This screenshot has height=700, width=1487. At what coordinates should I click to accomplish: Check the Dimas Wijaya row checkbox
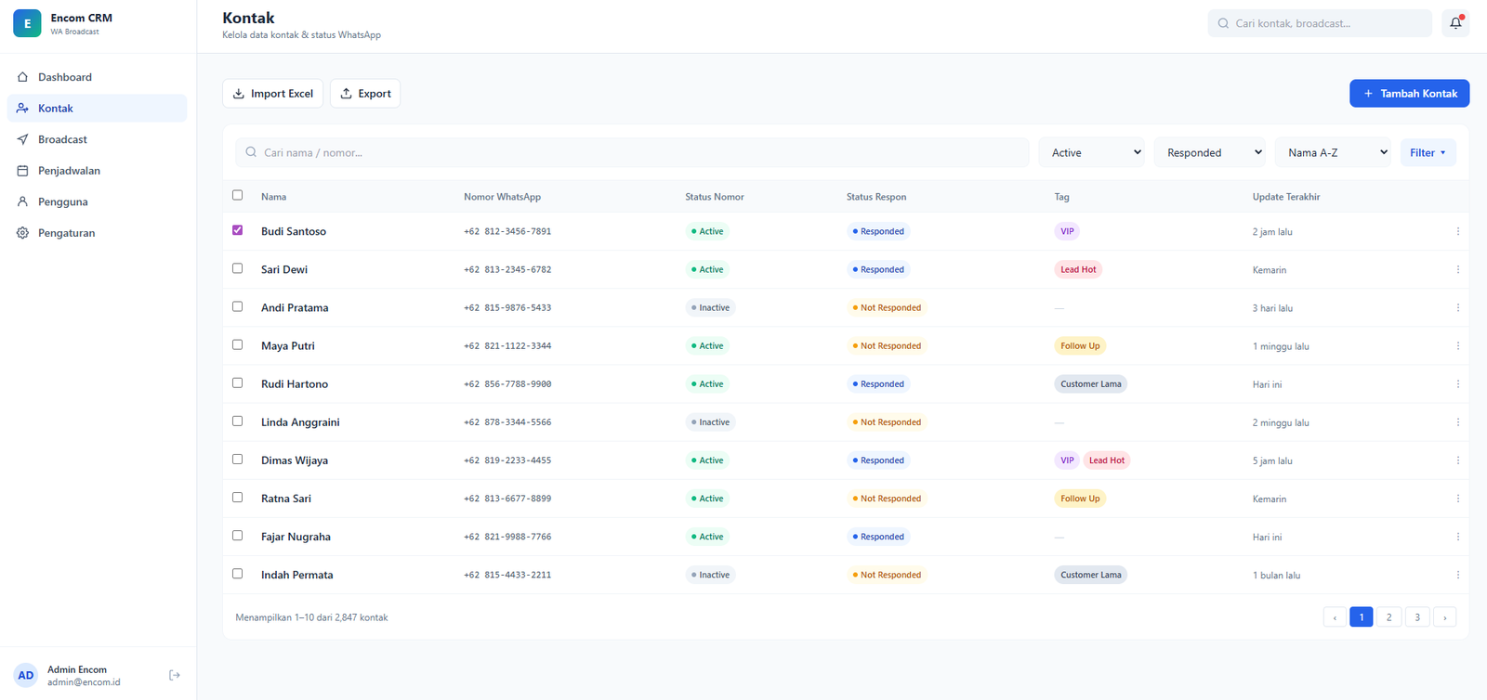click(237, 460)
